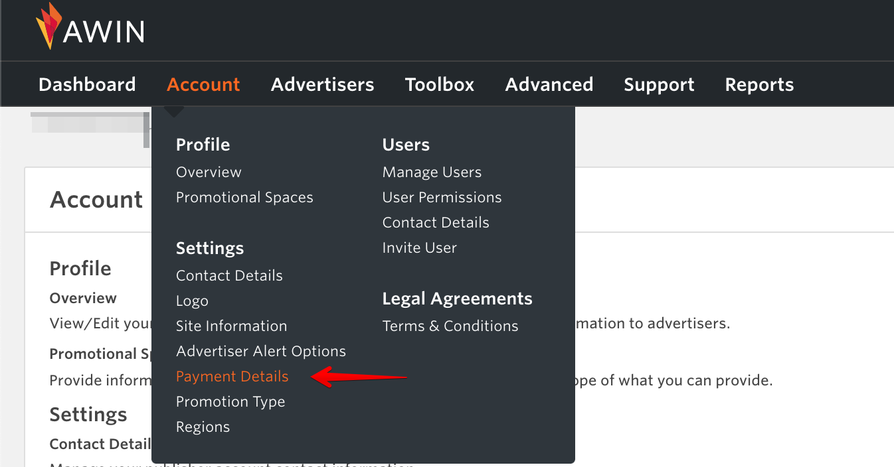Click the page Profile section heading
Image resolution: width=894 pixels, height=467 pixels.
[80, 269]
